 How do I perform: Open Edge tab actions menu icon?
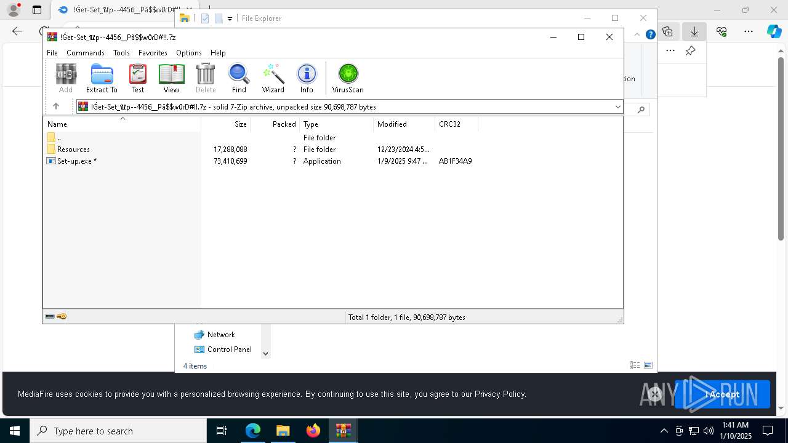[x=37, y=10]
